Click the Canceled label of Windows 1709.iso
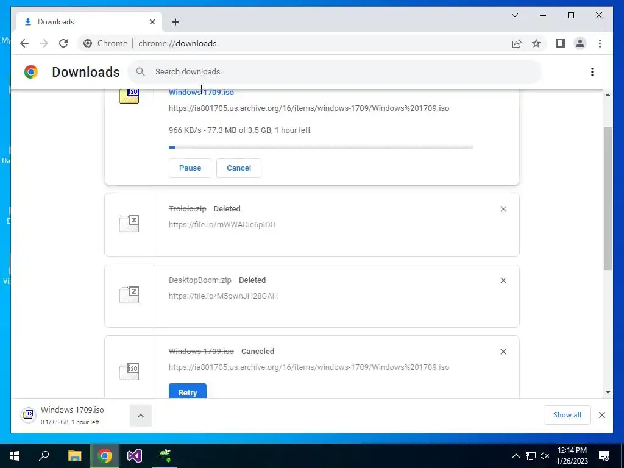Screen dimensions: 624x468 258,352
